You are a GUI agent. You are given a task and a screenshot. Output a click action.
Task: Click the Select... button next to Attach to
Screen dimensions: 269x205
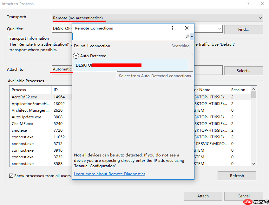243,70
